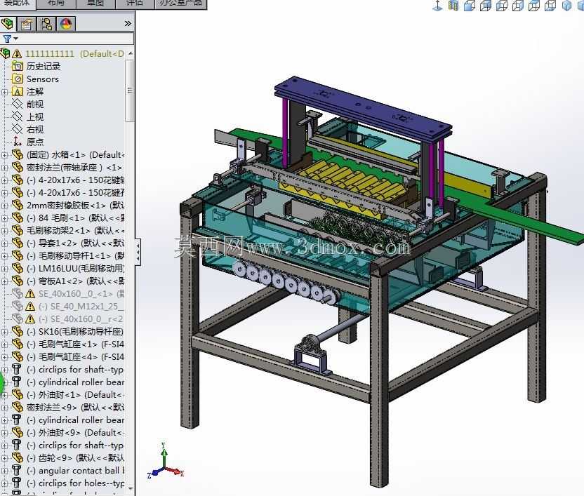The width and height of the screenshot is (584, 496).
Task: Click the feature tree scrollbar thumb
Action: coord(130,91)
